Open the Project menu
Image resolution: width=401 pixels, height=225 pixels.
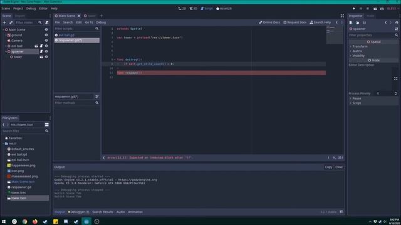tap(18, 8)
